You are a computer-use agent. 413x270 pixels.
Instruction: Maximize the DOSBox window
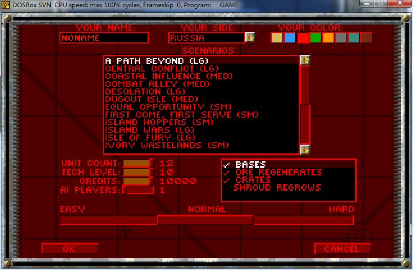(x=381, y=4)
